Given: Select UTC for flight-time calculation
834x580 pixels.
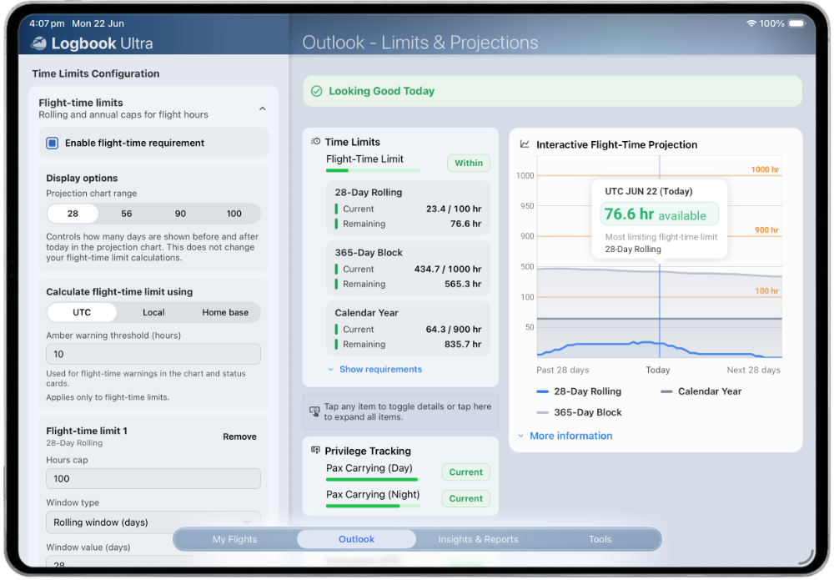Looking at the screenshot, I should (x=82, y=313).
